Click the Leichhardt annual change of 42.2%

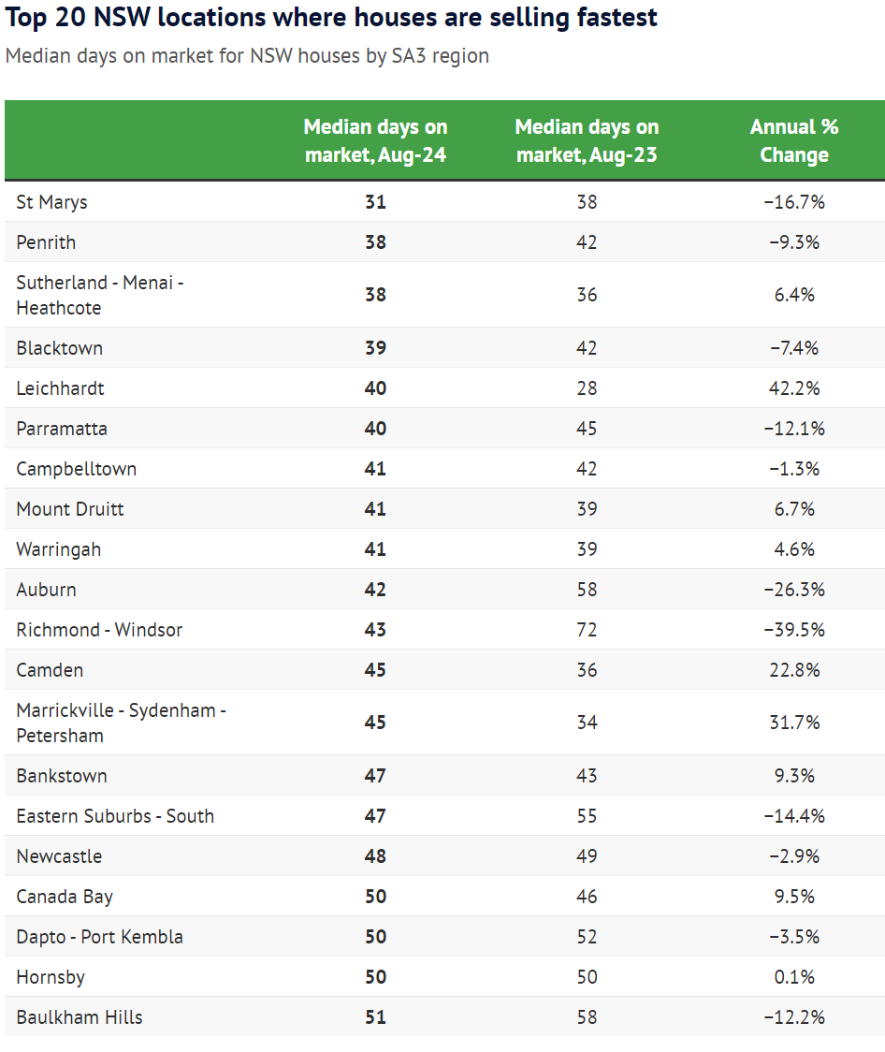coord(794,387)
